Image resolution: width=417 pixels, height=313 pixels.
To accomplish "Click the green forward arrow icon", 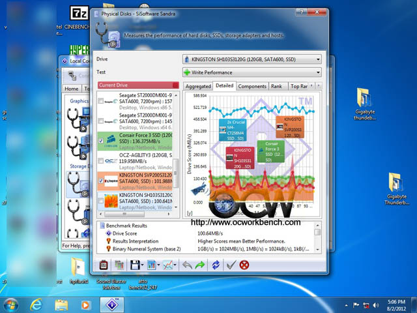I will (x=200, y=265).
